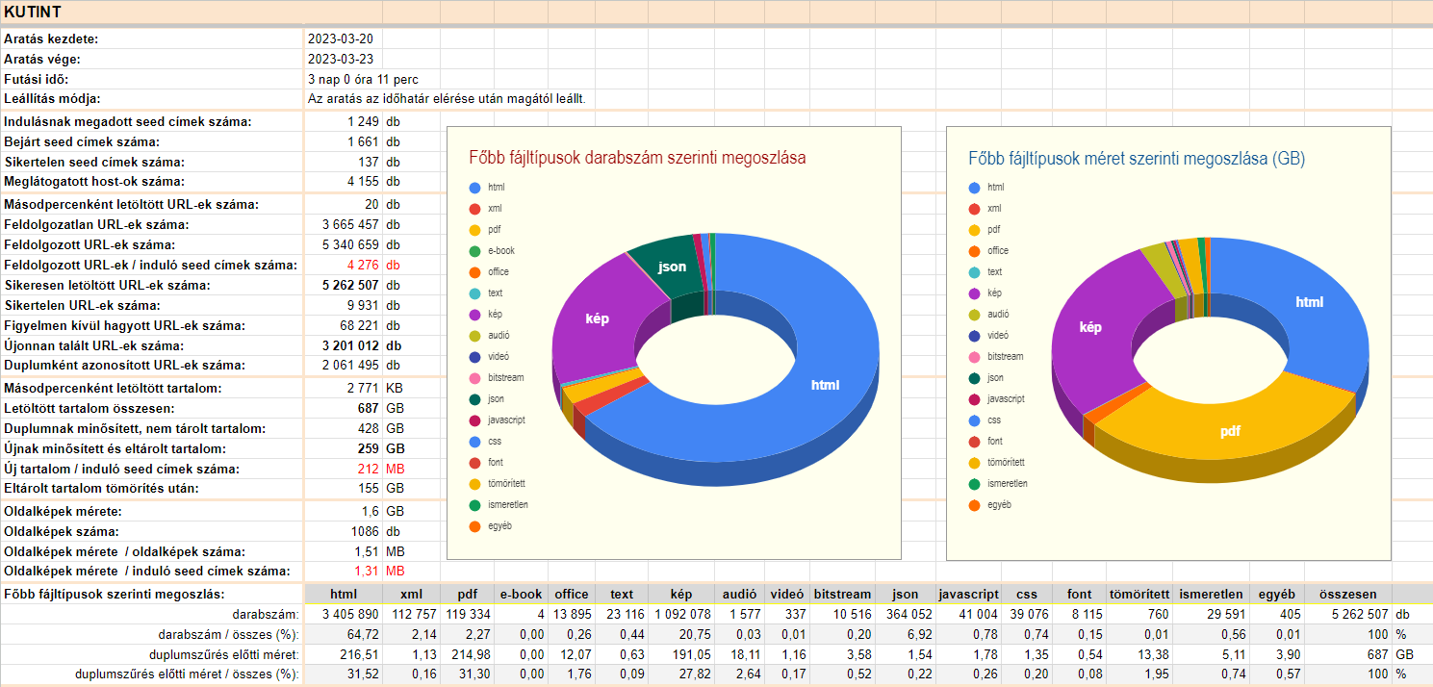The height and width of the screenshot is (687, 1433).
Task: Click the összesen column header
Action: [x=1347, y=595]
